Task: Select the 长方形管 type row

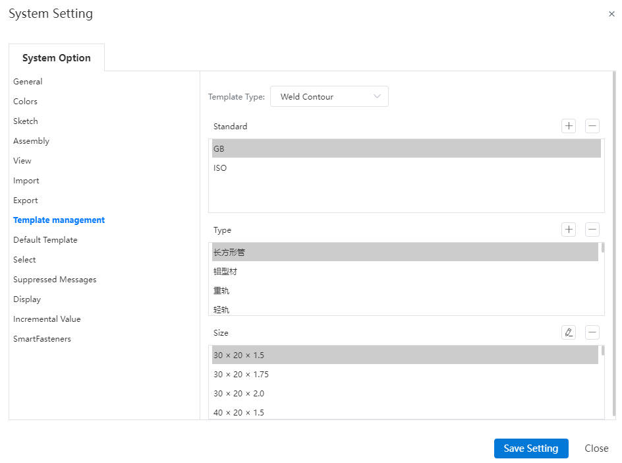Action: (405, 252)
